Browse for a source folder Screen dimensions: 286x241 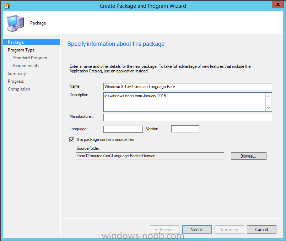click(248, 156)
